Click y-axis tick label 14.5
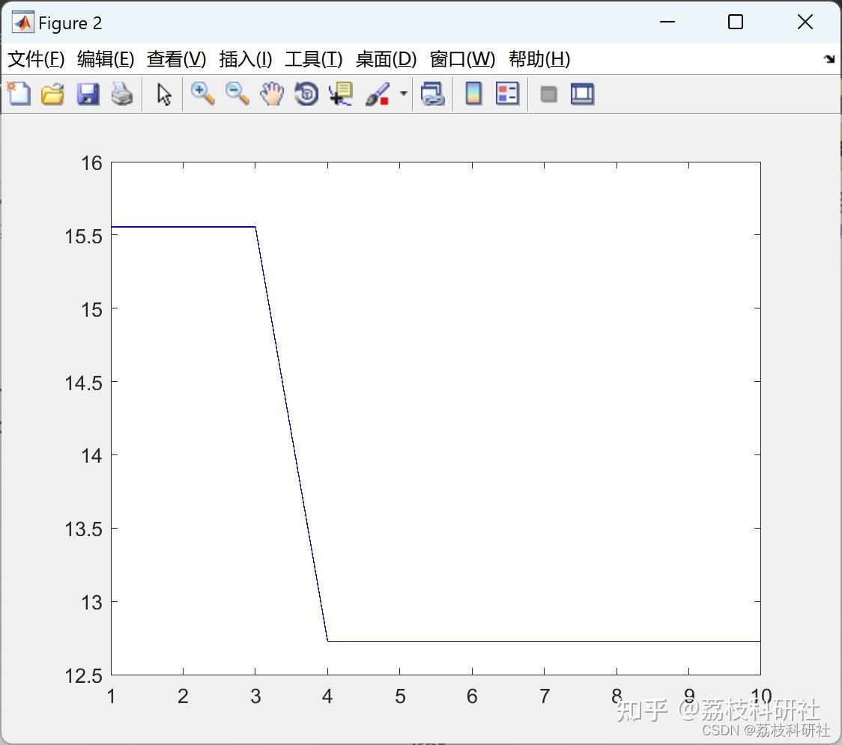 [x=83, y=383]
